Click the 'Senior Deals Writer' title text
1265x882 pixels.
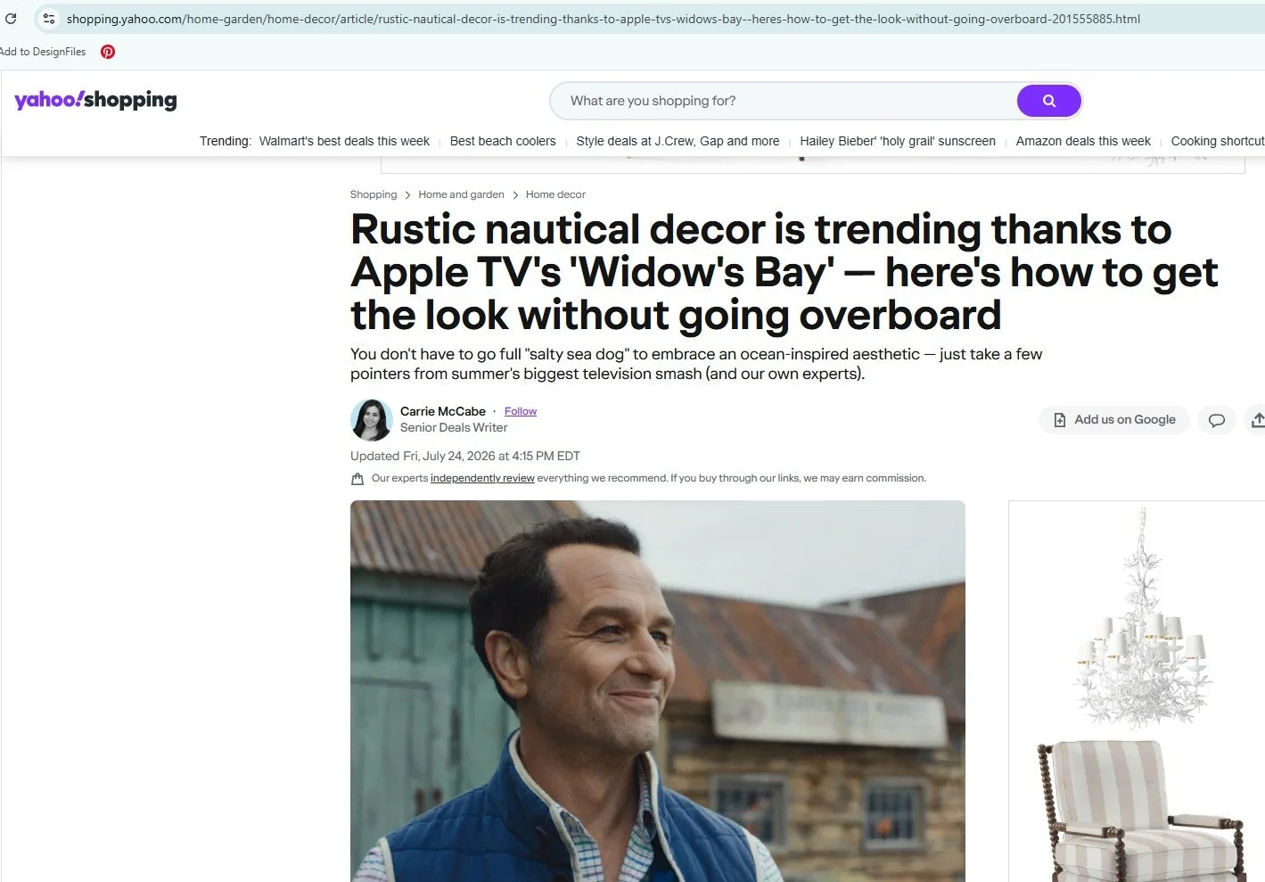pos(454,427)
